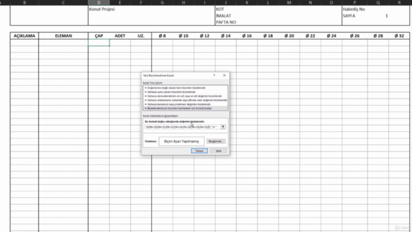Screen dimensions: 412x232
Task: Select column J header
Action: click(226, 3)
